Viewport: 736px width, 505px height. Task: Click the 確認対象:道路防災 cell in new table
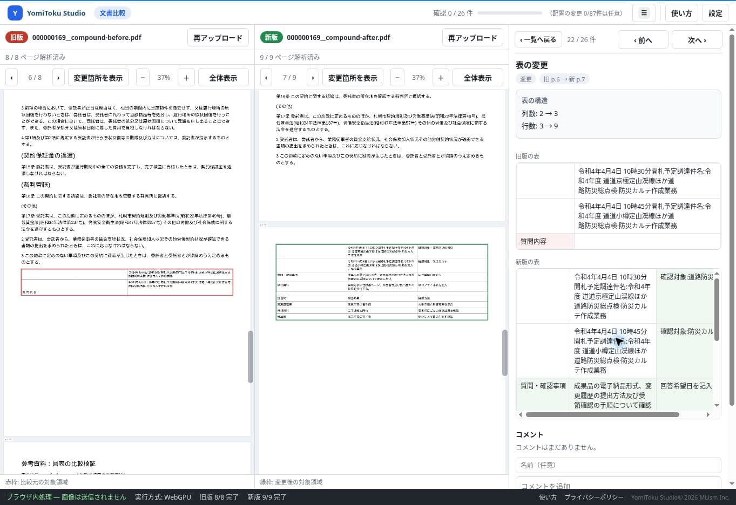686,296
